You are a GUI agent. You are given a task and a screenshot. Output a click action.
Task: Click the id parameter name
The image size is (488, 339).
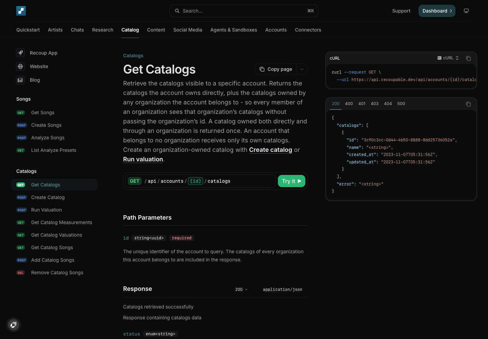126,238
